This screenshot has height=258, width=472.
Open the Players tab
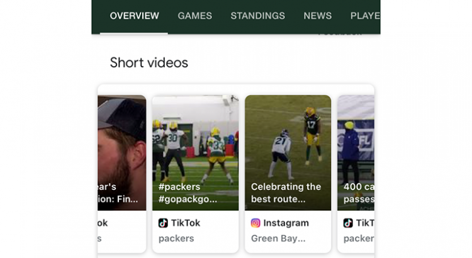(x=364, y=16)
